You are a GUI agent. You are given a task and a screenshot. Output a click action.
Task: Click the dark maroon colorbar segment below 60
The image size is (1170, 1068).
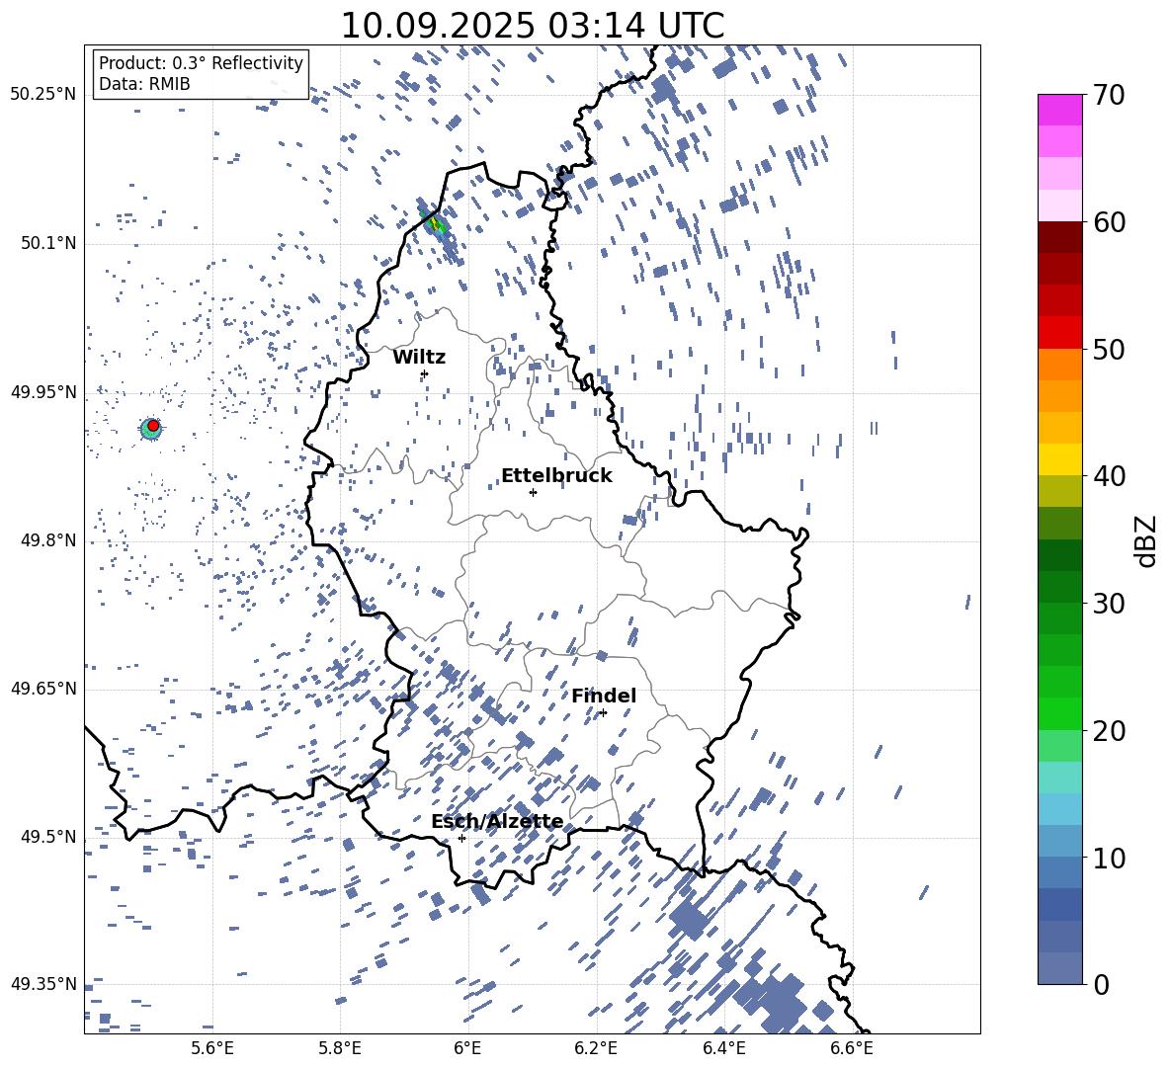[1059, 237]
